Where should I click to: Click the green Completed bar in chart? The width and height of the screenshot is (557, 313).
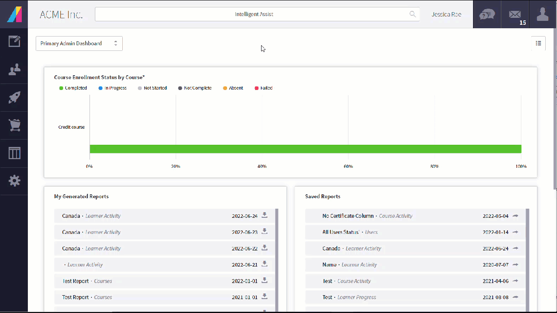click(305, 149)
